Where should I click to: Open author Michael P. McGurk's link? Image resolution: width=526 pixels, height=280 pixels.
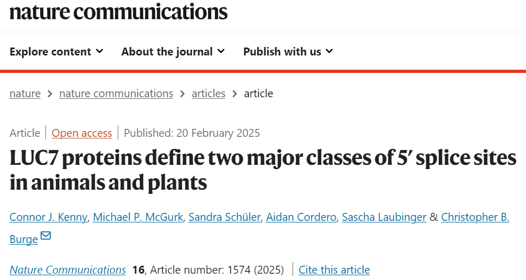[138, 217]
